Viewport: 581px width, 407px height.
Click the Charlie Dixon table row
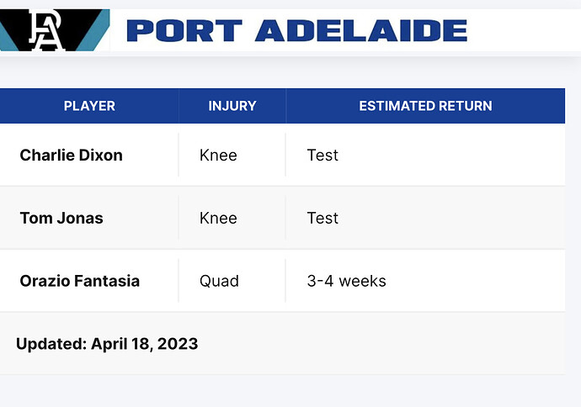[282, 155]
